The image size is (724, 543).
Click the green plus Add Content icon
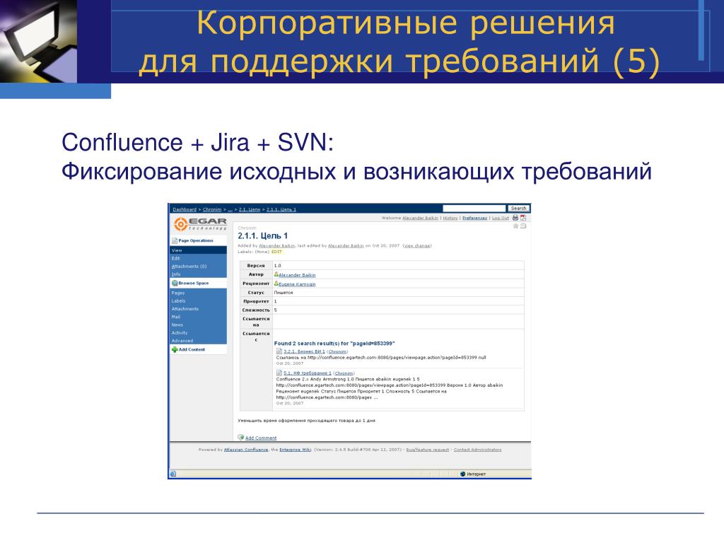(x=175, y=349)
